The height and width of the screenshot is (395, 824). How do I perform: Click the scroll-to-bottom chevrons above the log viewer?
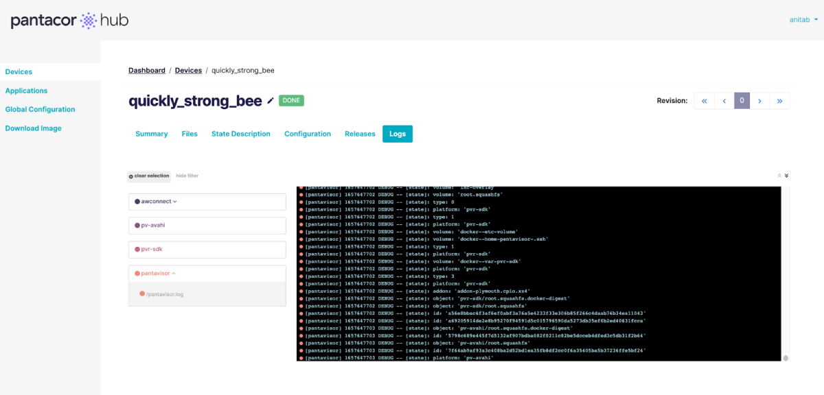pos(786,176)
